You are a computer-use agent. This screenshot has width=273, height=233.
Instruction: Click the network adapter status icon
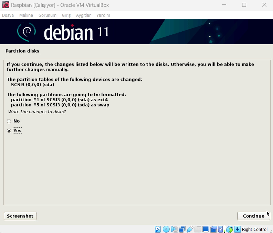pyautogui.click(x=182, y=229)
